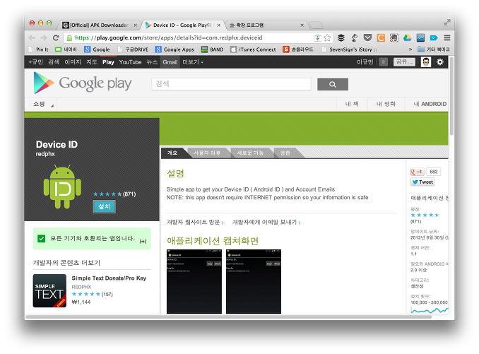Image resolution: width=479 pixels, height=354 pixels.
Task: Click the 이미지 link in Google bar
Action: click(73, 62)
